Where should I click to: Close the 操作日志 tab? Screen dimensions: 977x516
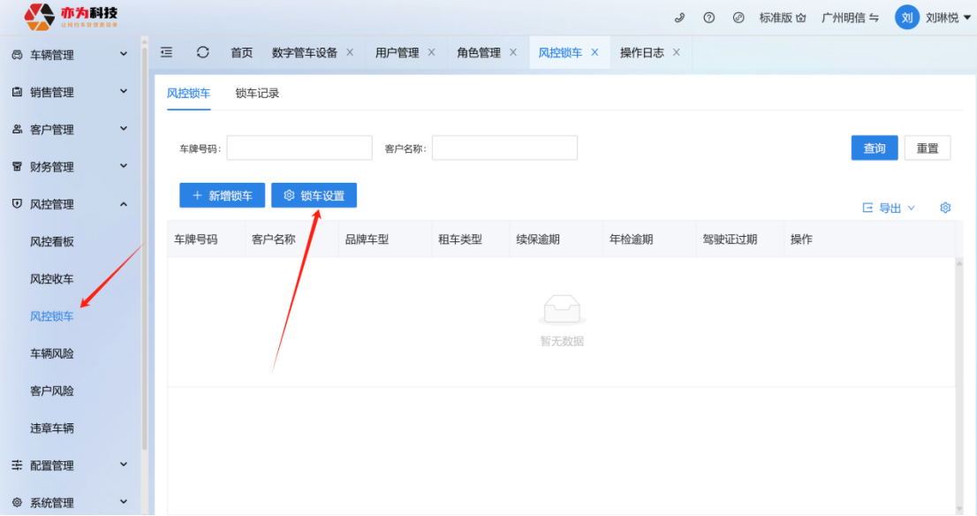point(677,52)
